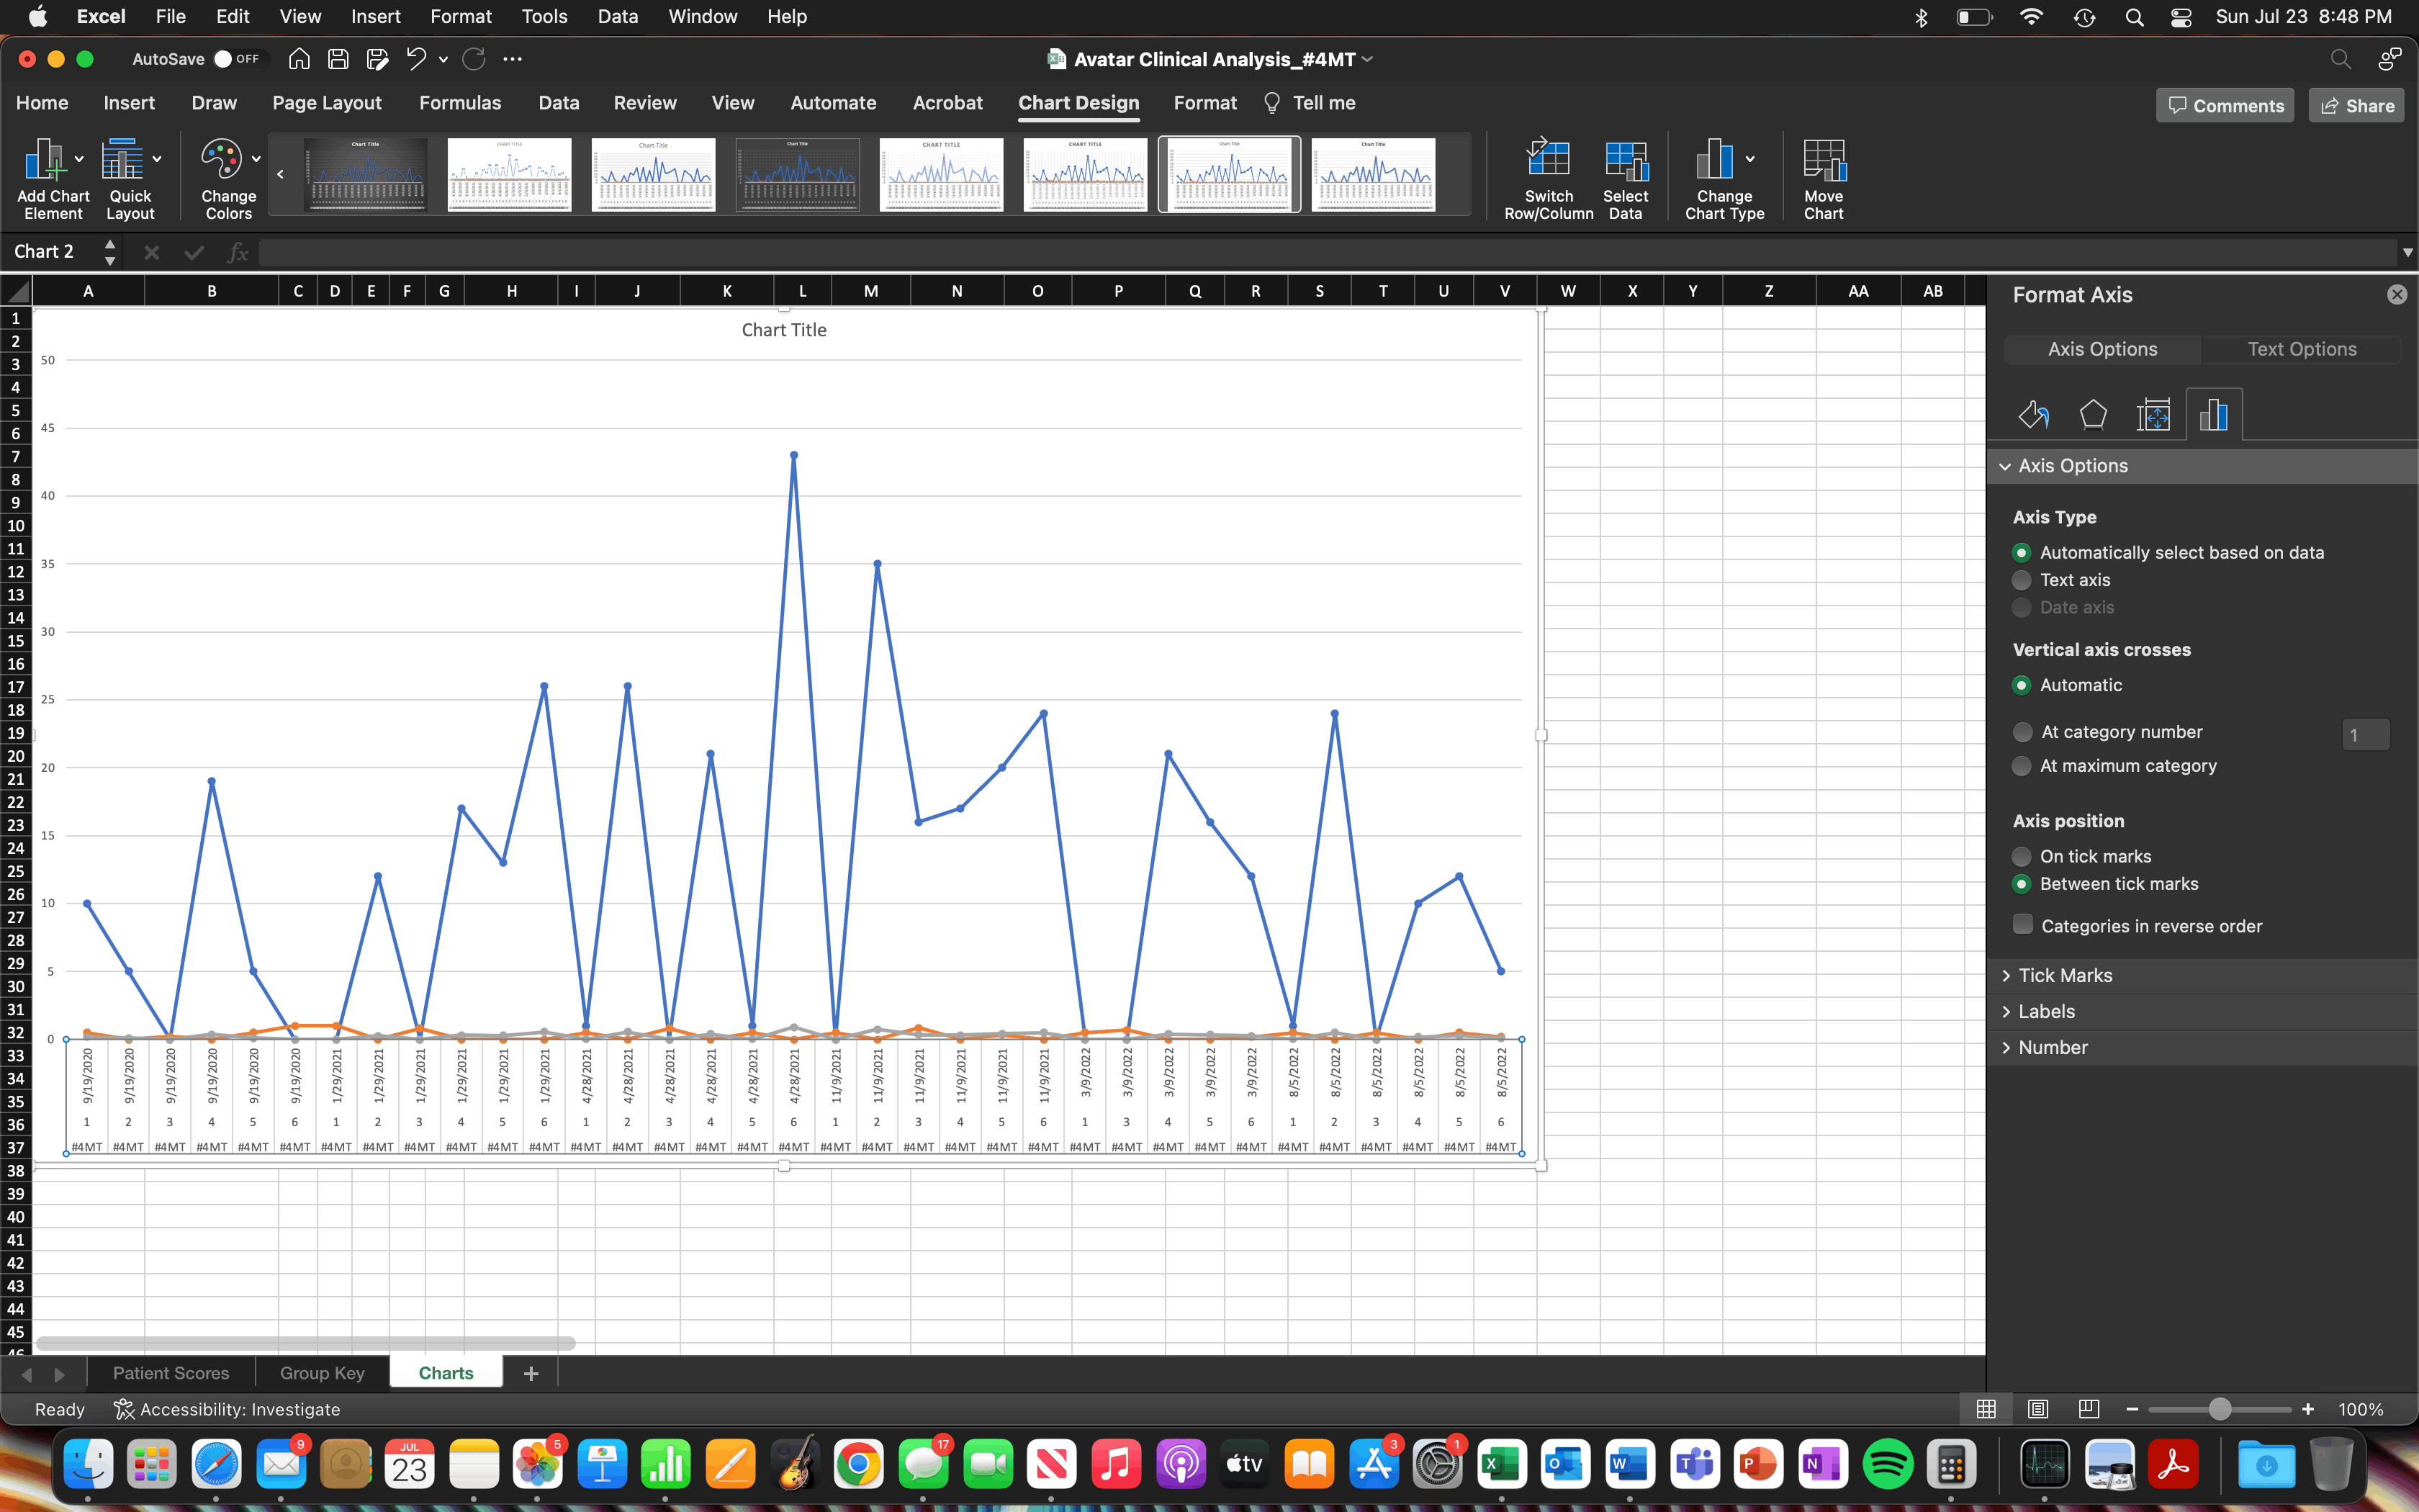Switch to Page Layout ribbon tab
The image size is (2419, 1512).
pos(327,103)
